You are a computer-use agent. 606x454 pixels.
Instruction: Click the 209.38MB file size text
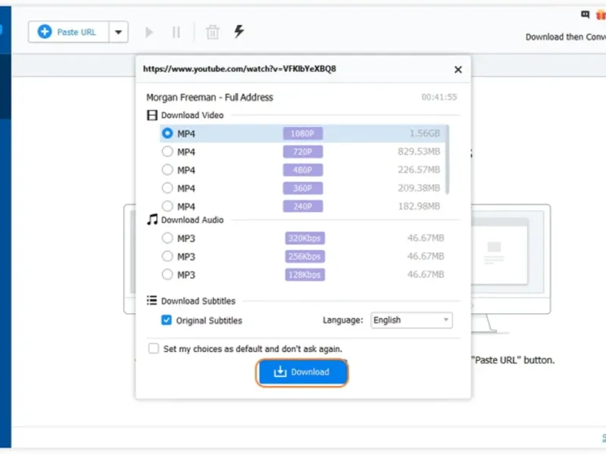click(419, 188)
